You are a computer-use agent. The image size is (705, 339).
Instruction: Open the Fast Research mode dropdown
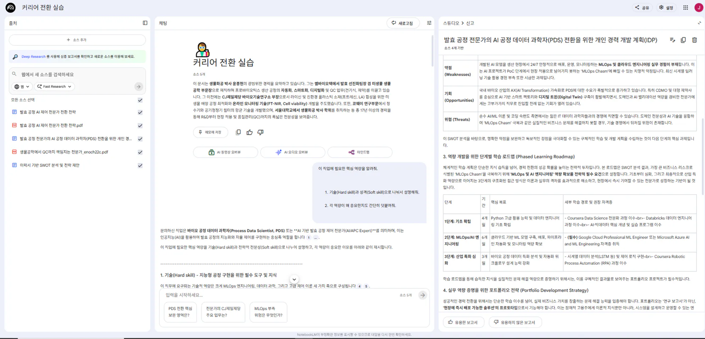pyautogui.click(x=54, y=86)
